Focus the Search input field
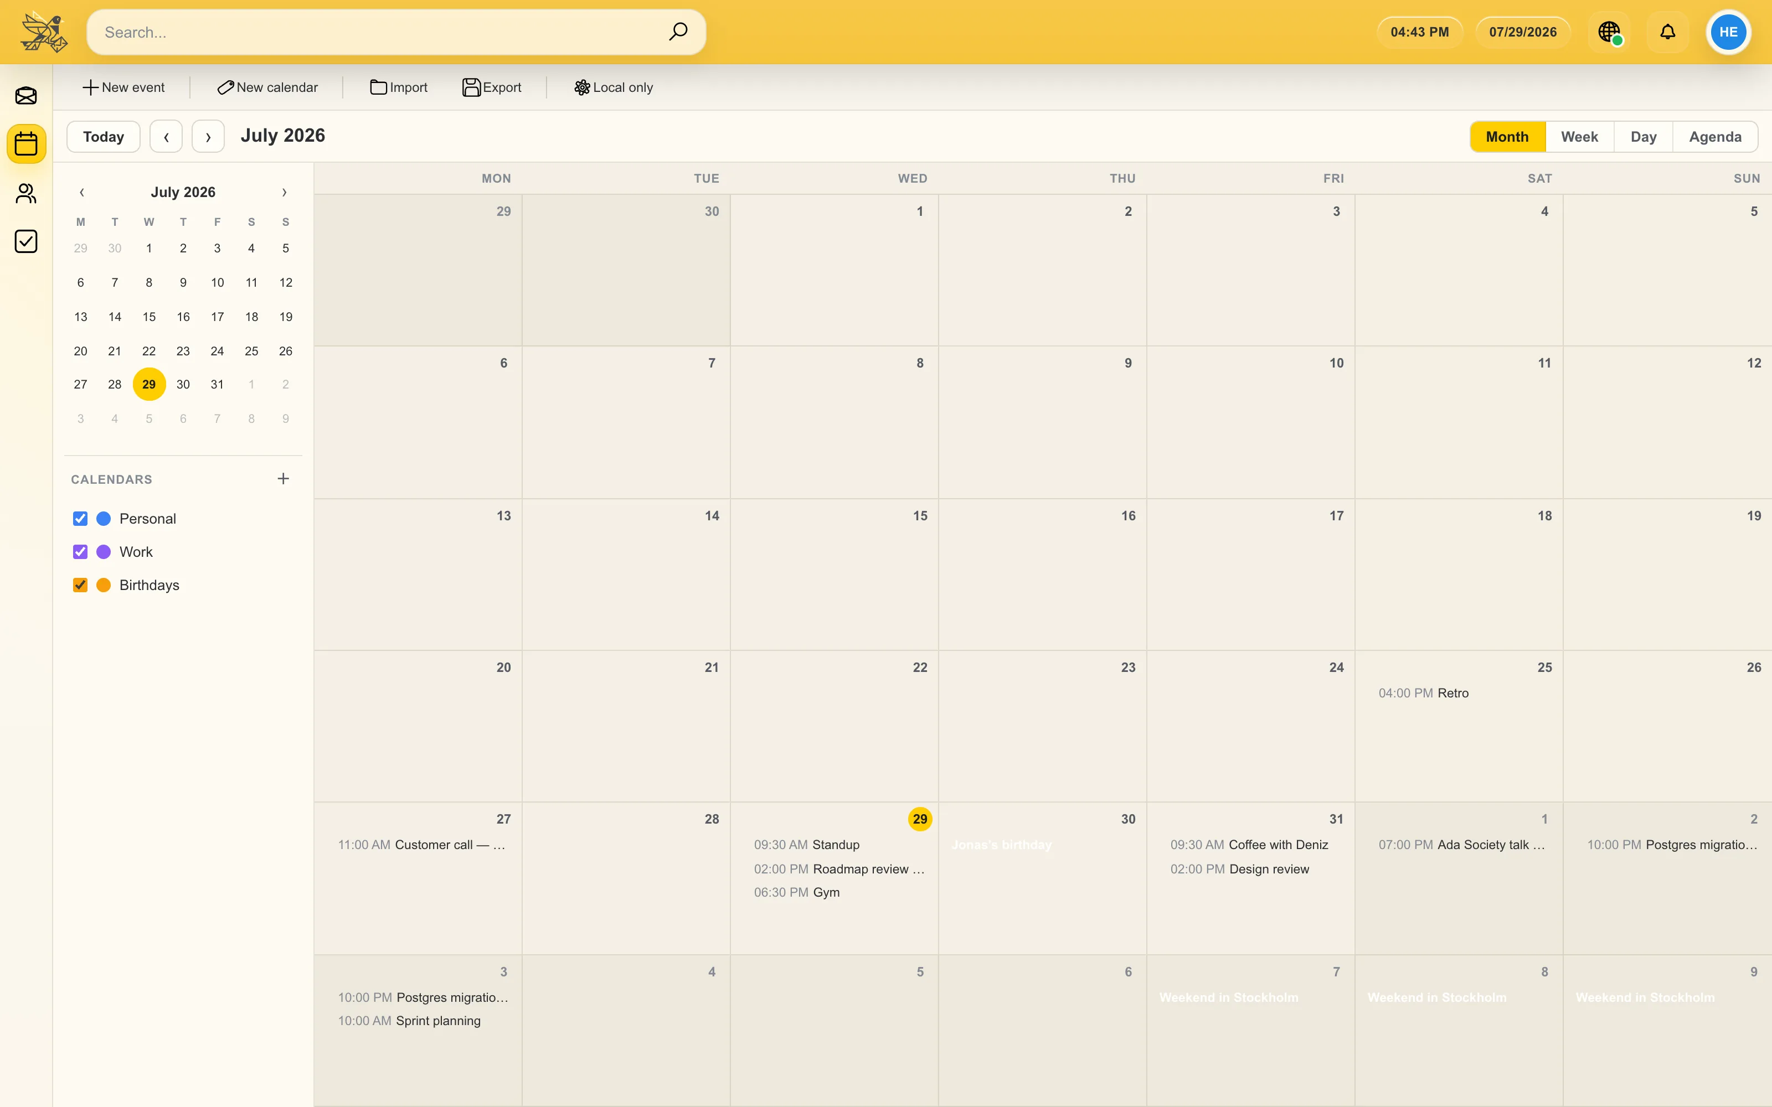The image size is (1772, 1107). (x=396, y=32)
